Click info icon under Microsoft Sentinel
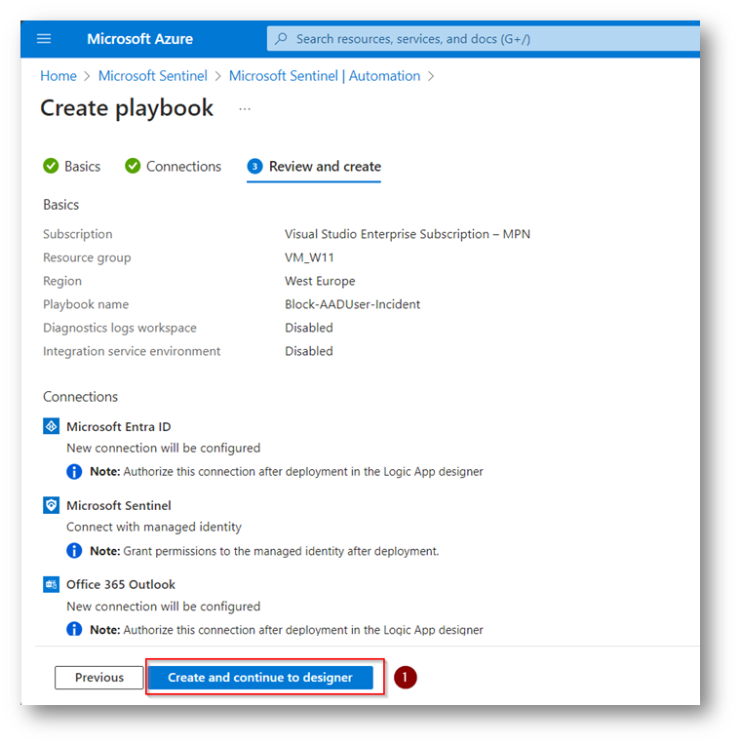 pyautogui.click(x=74, y=550)
